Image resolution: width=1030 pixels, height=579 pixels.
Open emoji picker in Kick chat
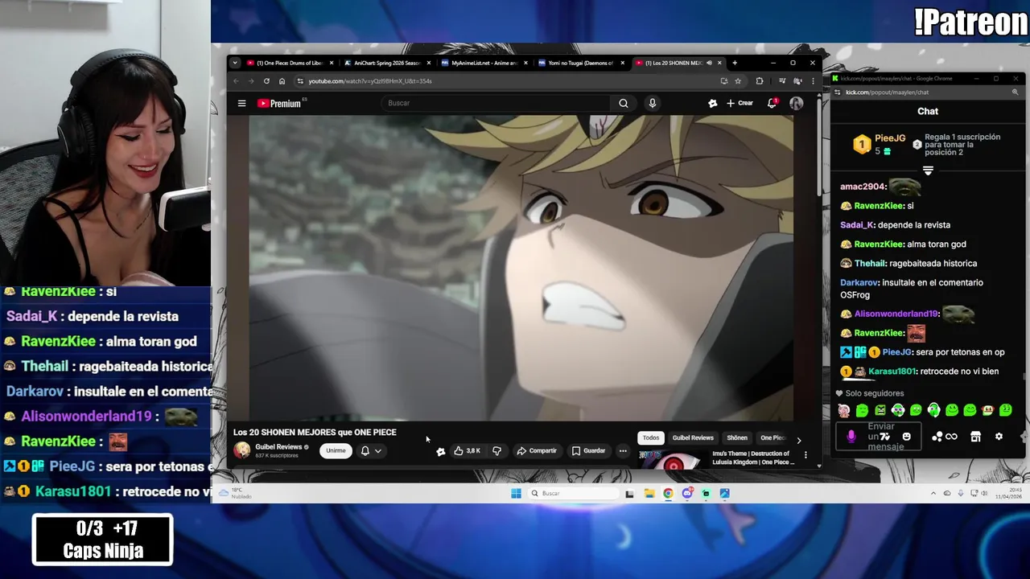click(906, 437)
